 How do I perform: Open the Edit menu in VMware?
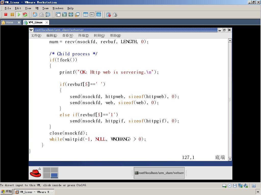click(x=18, y=8)
